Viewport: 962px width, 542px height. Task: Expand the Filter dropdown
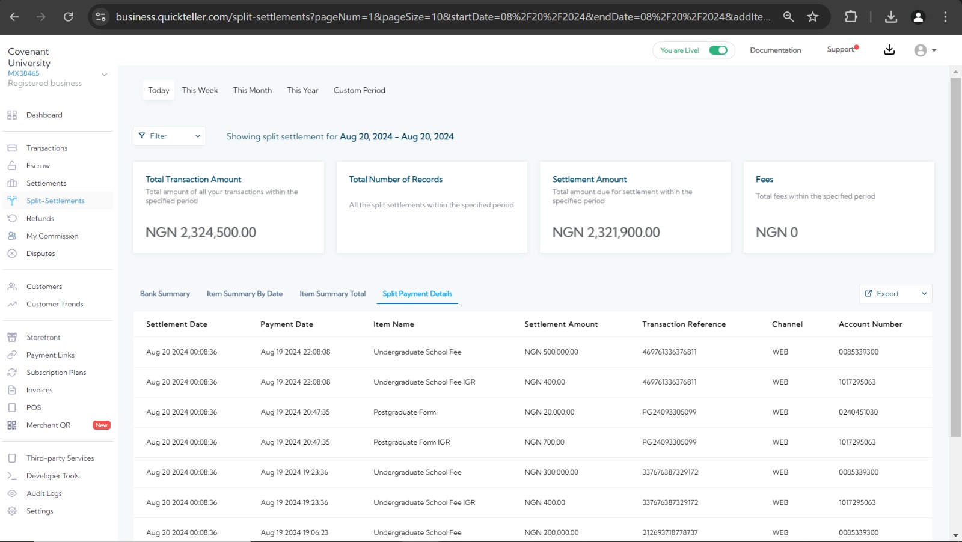[170, 136]
